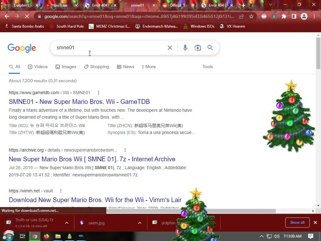Expand the More search filter menu
321x241 pixels.
coord(149,67)
